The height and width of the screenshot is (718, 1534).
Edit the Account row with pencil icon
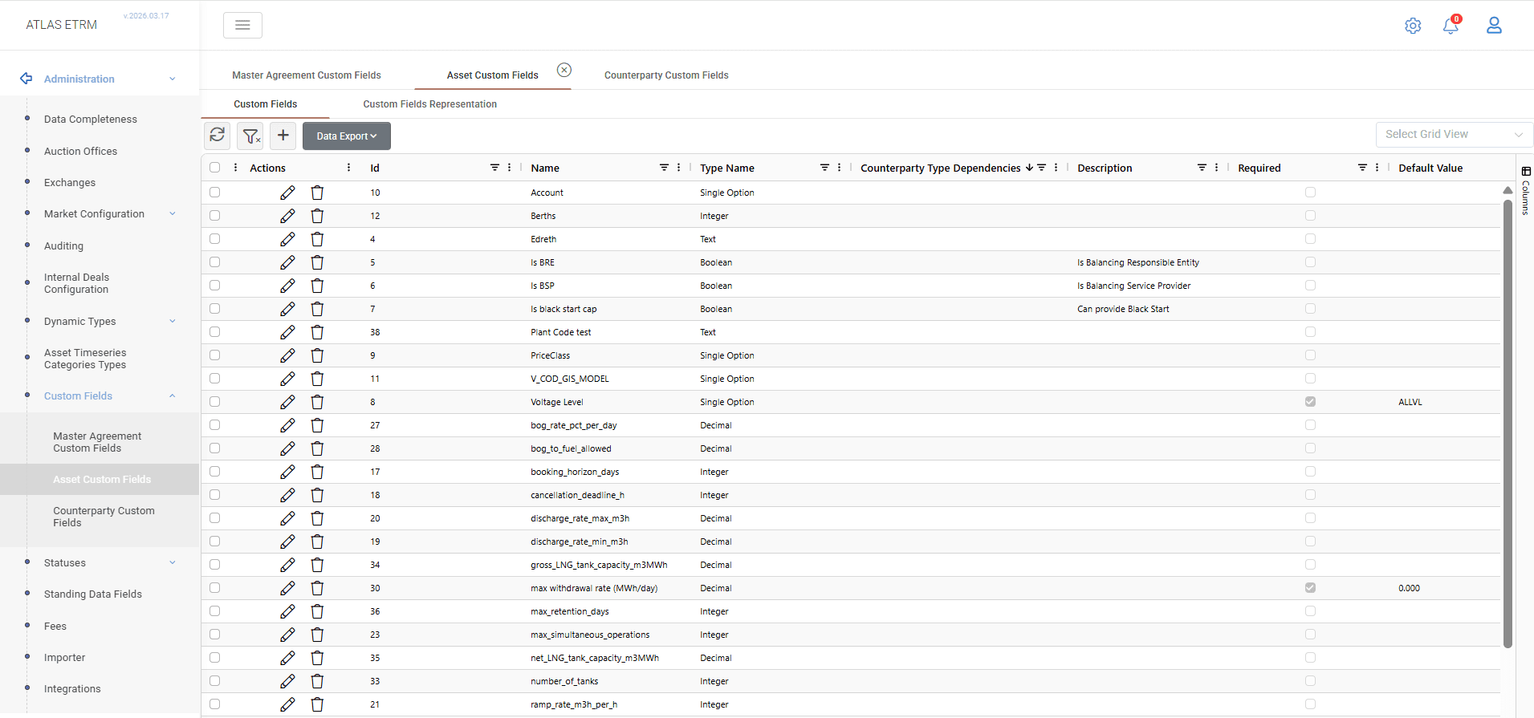(x=287, y=193)
